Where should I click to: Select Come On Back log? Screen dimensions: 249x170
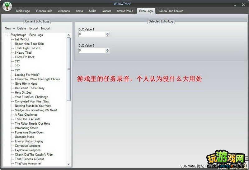[x=25, y=57]
